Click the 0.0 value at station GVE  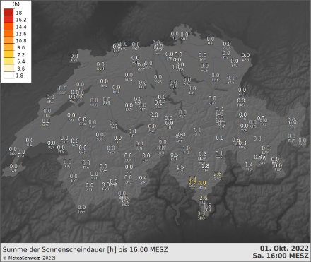(x=13, y=166)
